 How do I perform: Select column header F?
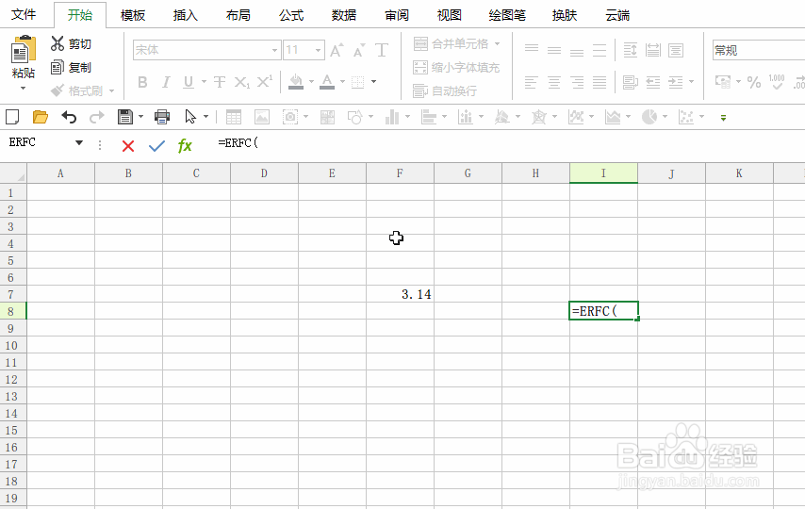[x=400, y=173]
